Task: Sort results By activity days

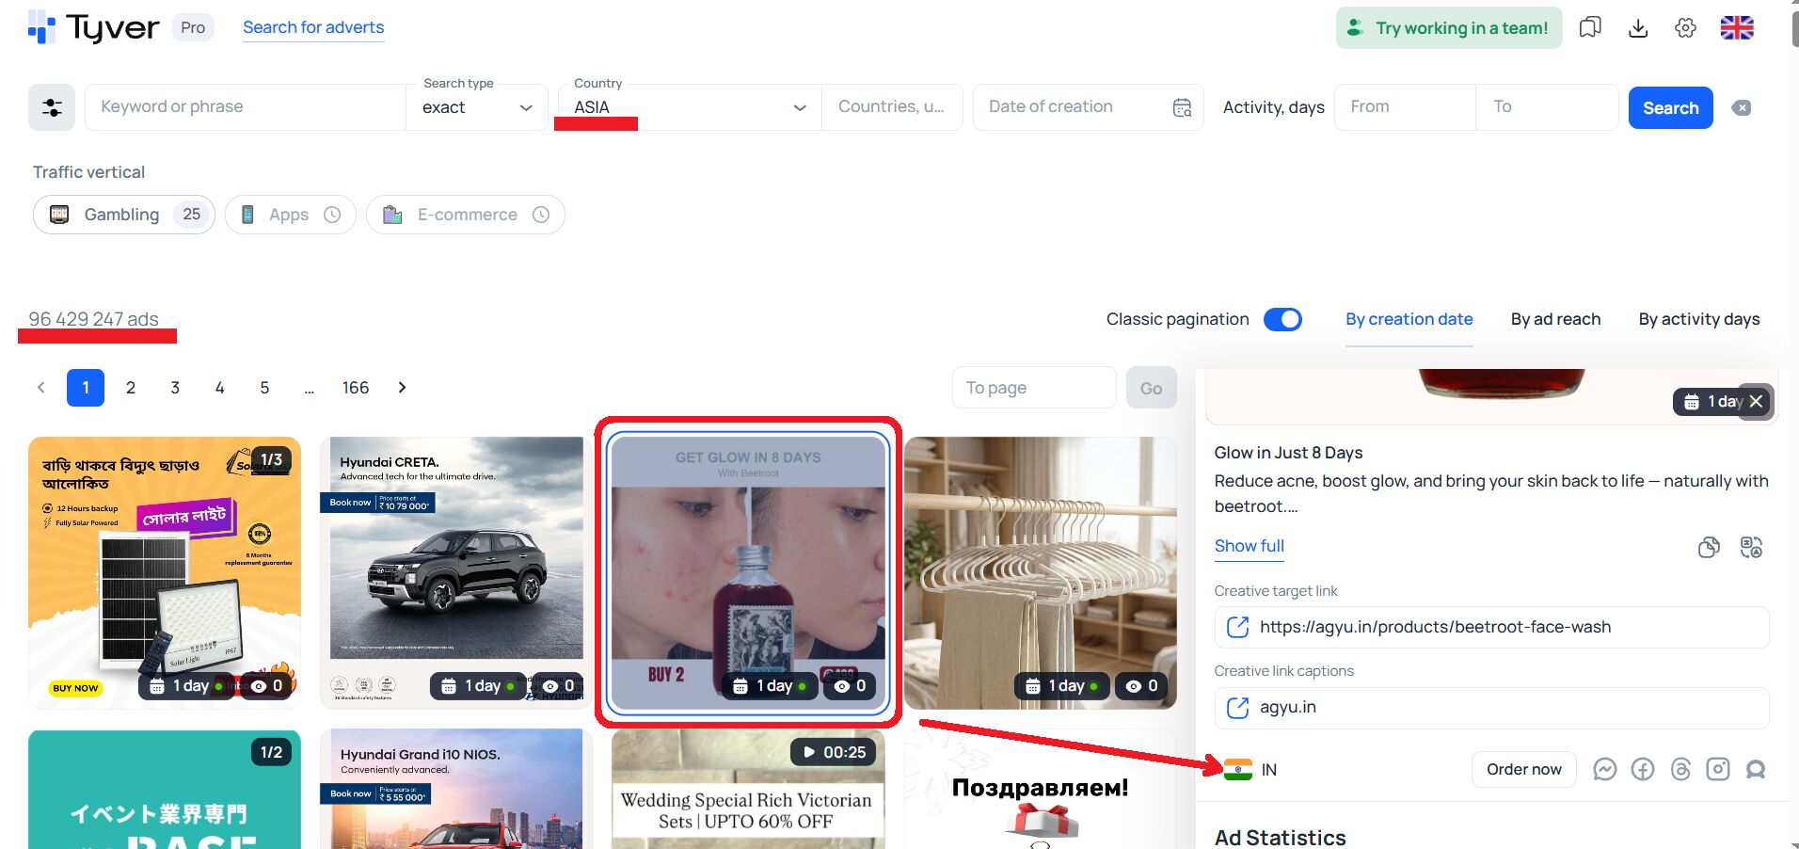Action: [x=1699, y=319]
